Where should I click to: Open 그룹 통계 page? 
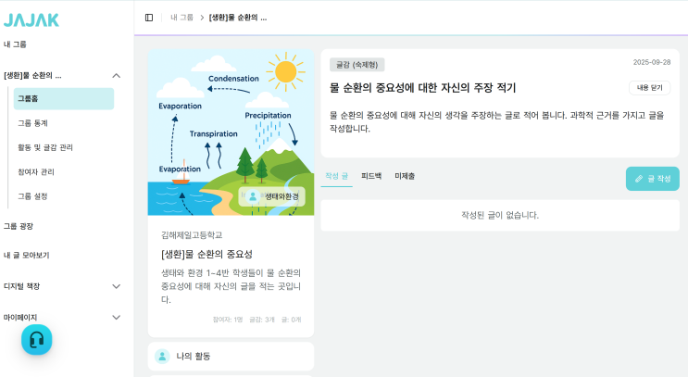click(33, 123)
